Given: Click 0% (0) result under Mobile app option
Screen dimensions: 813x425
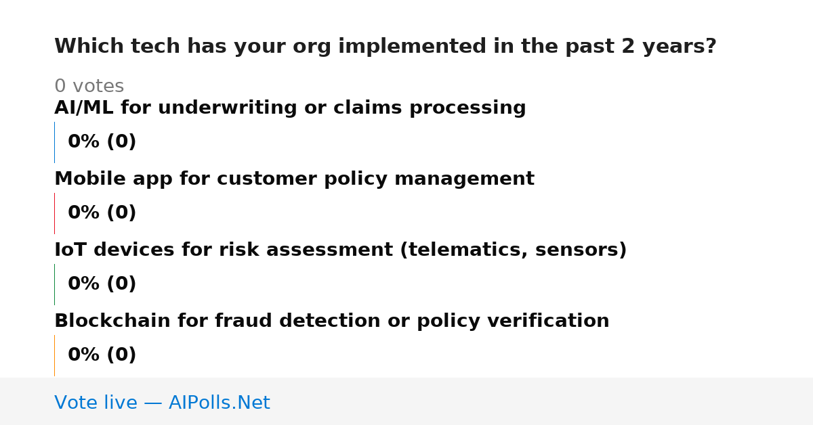Looking at the screenshot, I should 102,213.
